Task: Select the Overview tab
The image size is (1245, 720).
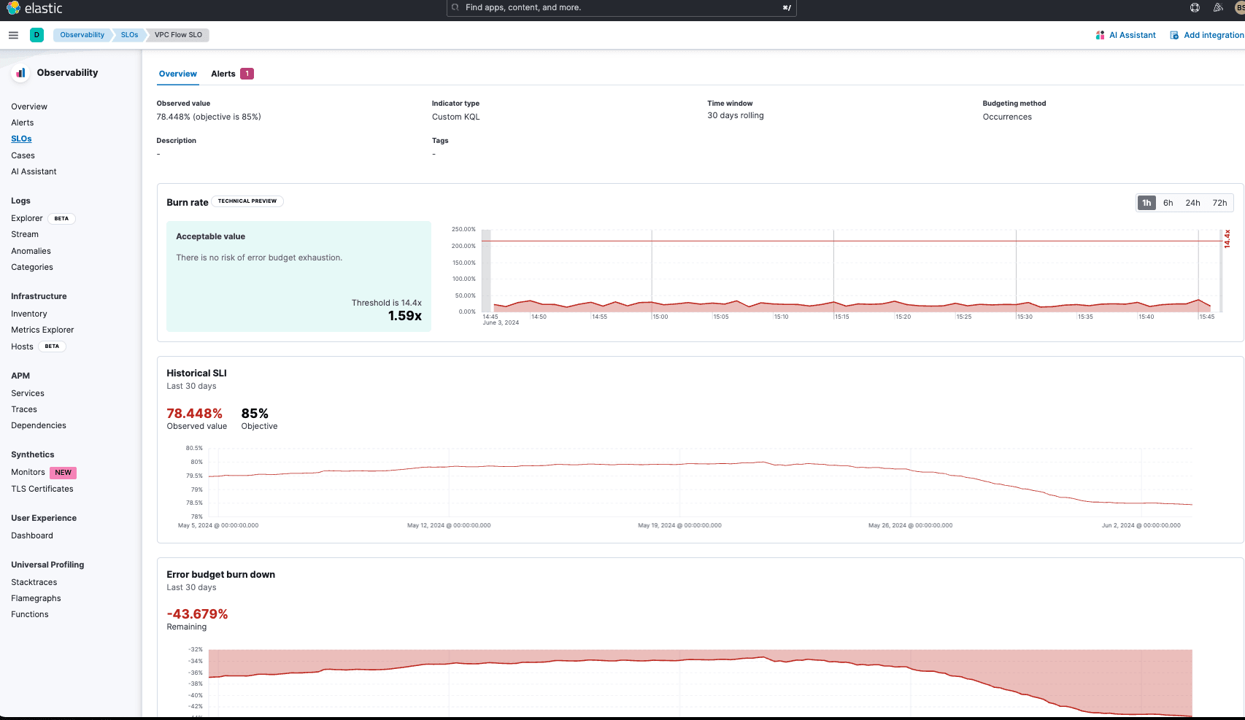Action: (177, 73)
